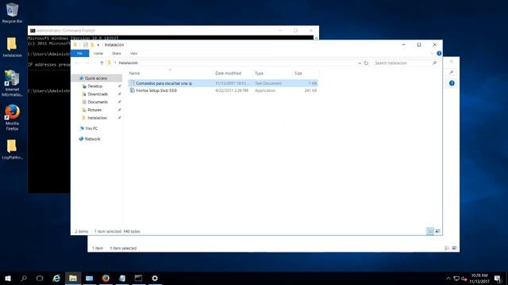Open the Windows Start menu
The image size is (508, 285).
(8, 278)
